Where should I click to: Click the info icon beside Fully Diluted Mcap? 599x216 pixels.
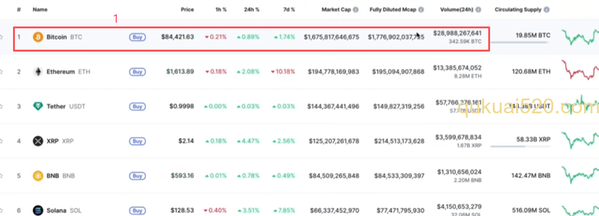[x=421, y=9]
